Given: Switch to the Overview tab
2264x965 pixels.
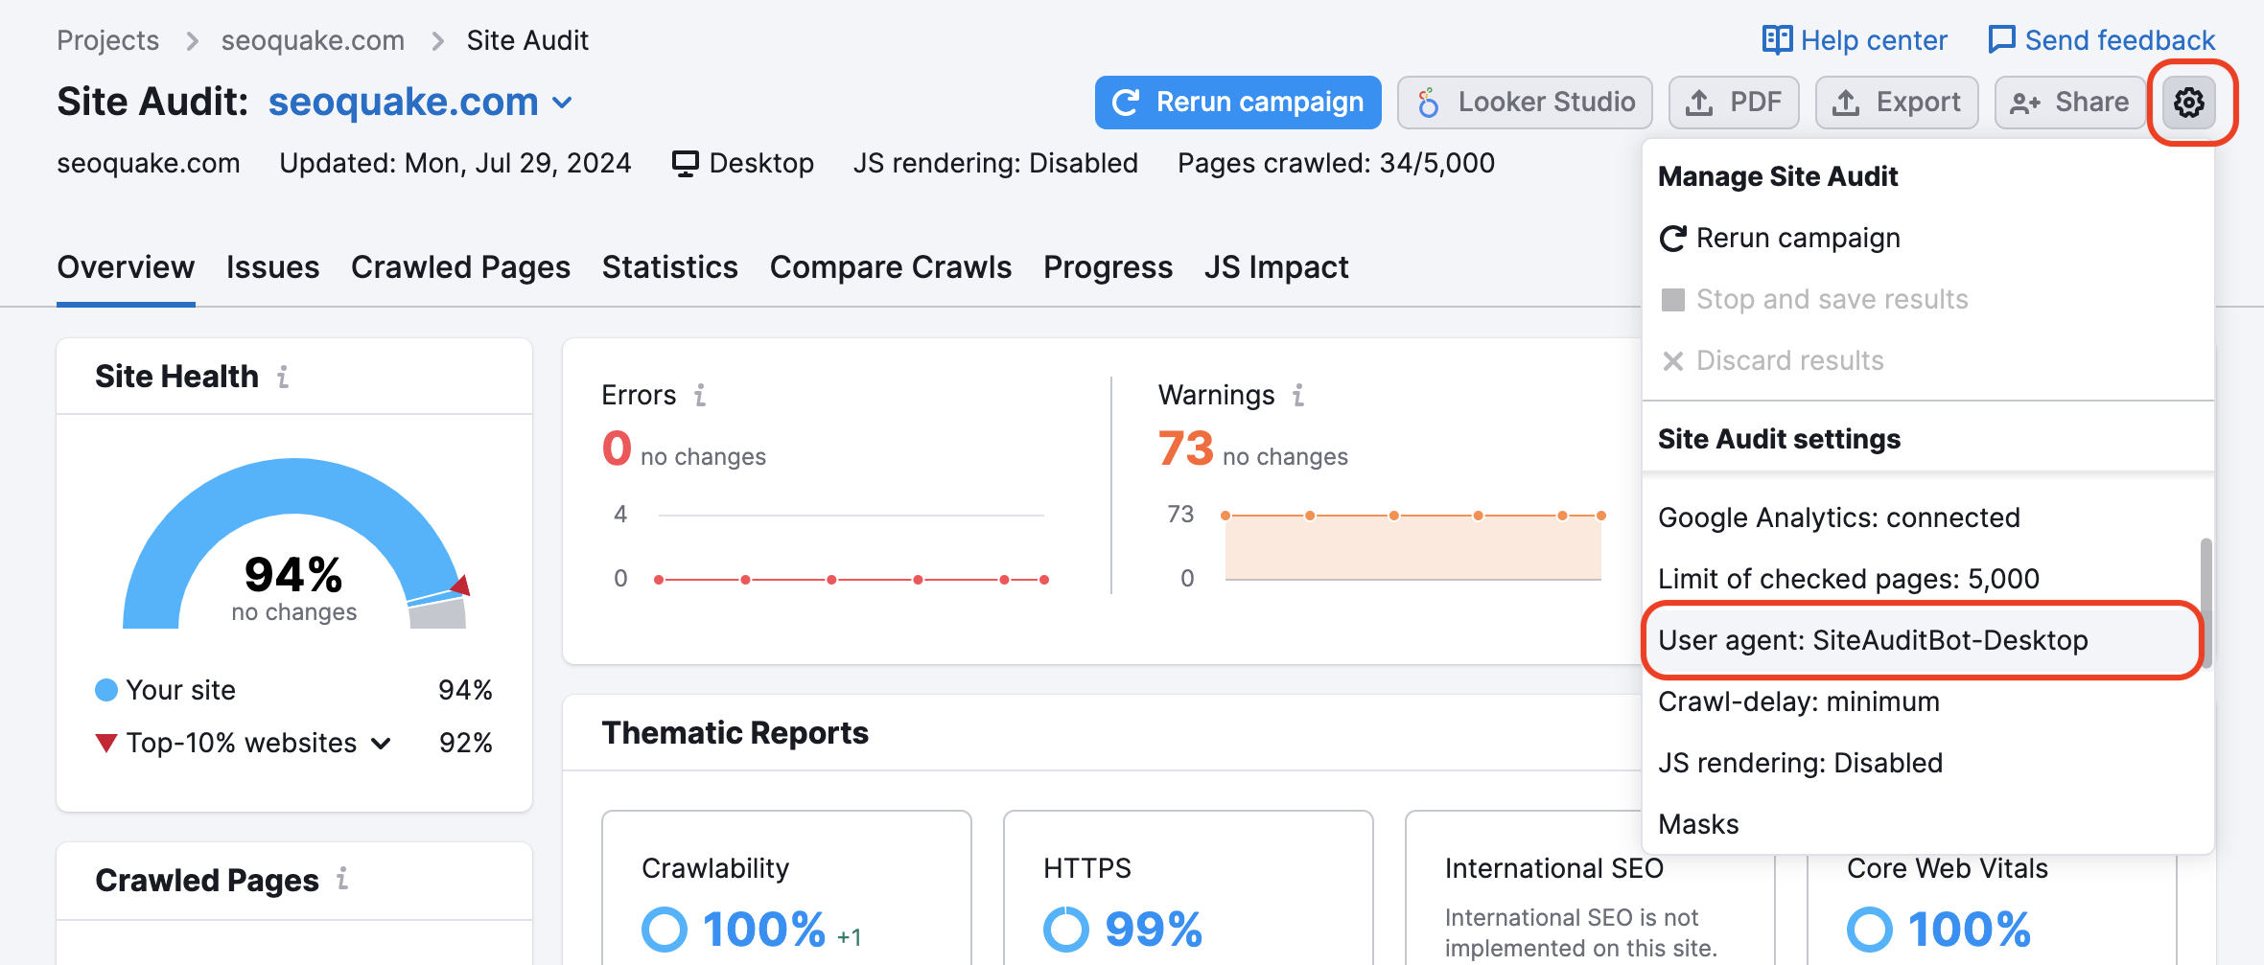Looking at the screenshot, I should click(126, 267).
